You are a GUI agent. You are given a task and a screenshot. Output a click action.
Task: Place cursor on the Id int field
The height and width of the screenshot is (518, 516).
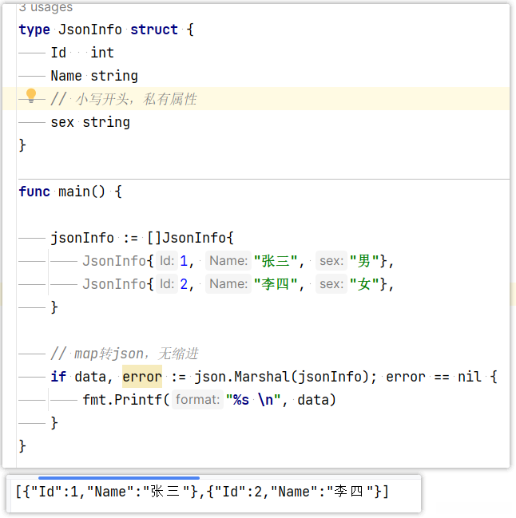coord(81,53)
